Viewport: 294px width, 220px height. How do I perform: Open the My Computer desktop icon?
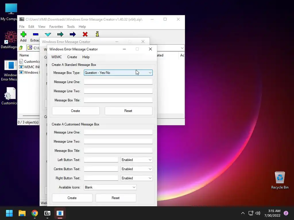tap(11, 12)
